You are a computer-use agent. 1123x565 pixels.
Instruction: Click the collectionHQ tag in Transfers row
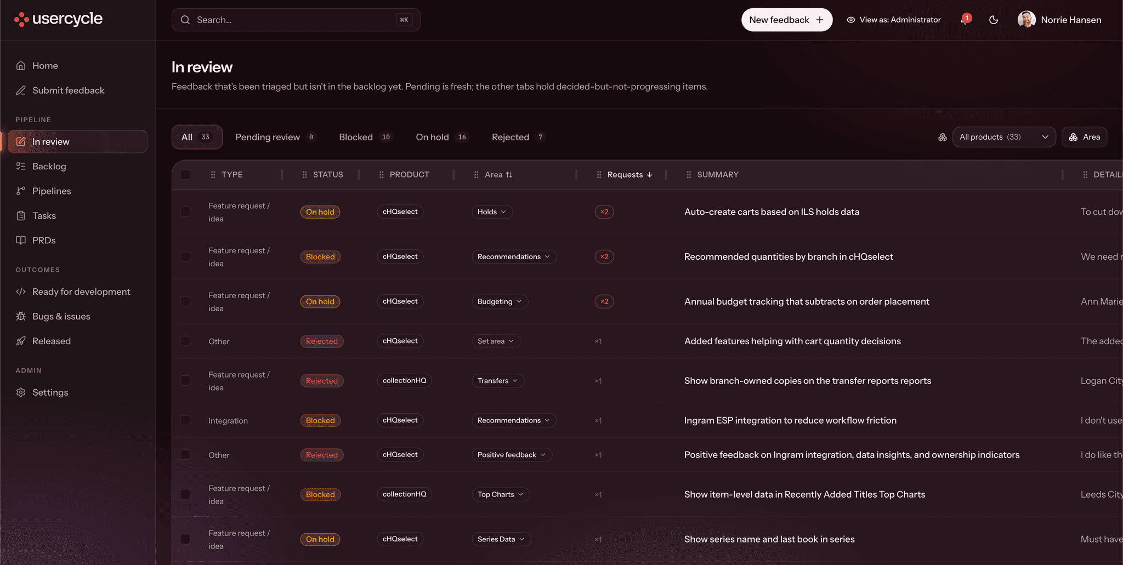404,380
